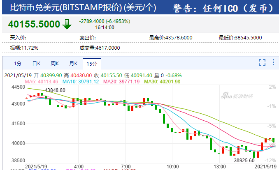Select the active 15分 tab
Viewport: 279px width, 170px height.
(92, 63)
